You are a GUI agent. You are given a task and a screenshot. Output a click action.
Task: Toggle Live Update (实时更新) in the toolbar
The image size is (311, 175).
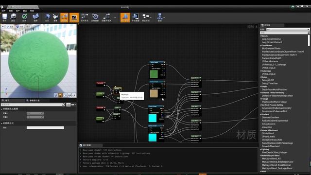[x=95, y=17]
